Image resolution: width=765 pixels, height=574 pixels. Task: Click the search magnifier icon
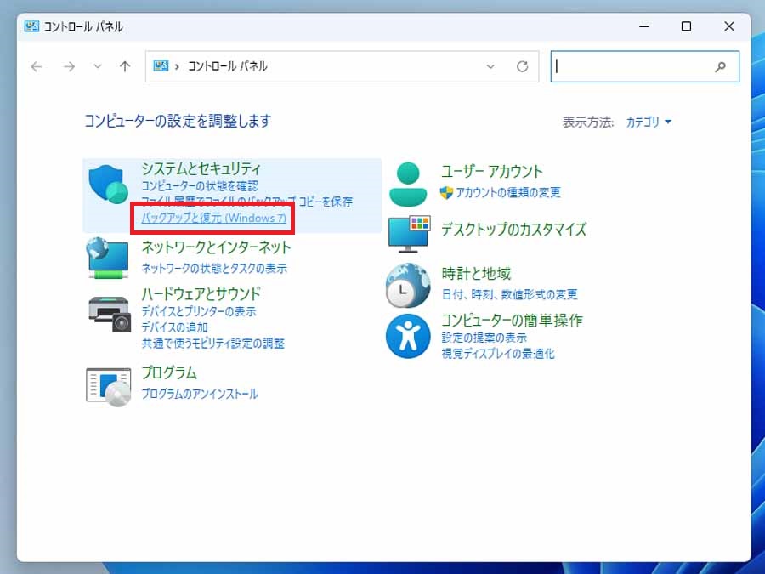(721, 66)
